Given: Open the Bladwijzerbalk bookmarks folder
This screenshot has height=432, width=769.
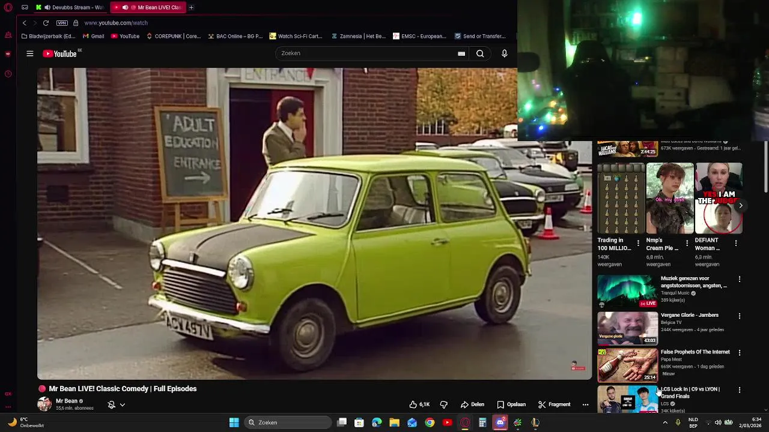Looking at the screenshot, I should click(x=48, y=36).
